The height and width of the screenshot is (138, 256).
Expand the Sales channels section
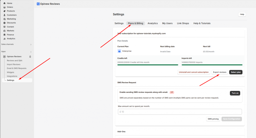[x=31, y=44]
